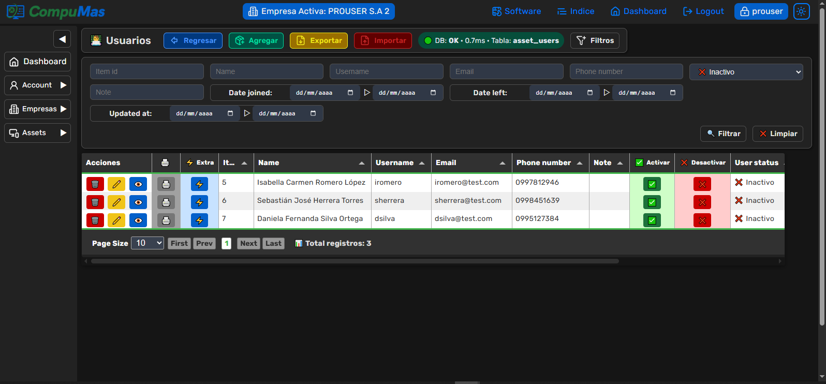Screen dimensions: 826x384
Task: Delete Isabella Carmen Romero López row
Action: 95,184
